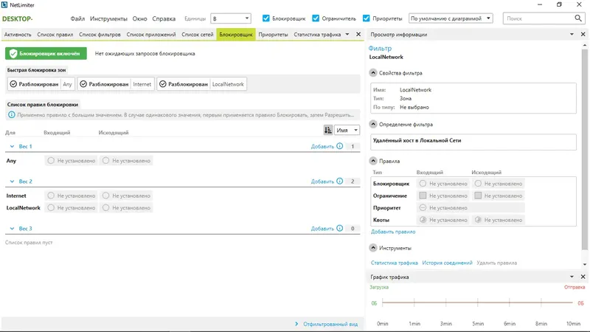590x332 pixels.
Task: Click the NetLimiter app icon in title bar
Action: point(4,4)
